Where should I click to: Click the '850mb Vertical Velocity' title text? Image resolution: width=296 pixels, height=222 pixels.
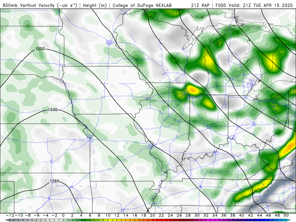tap(28, 5)
